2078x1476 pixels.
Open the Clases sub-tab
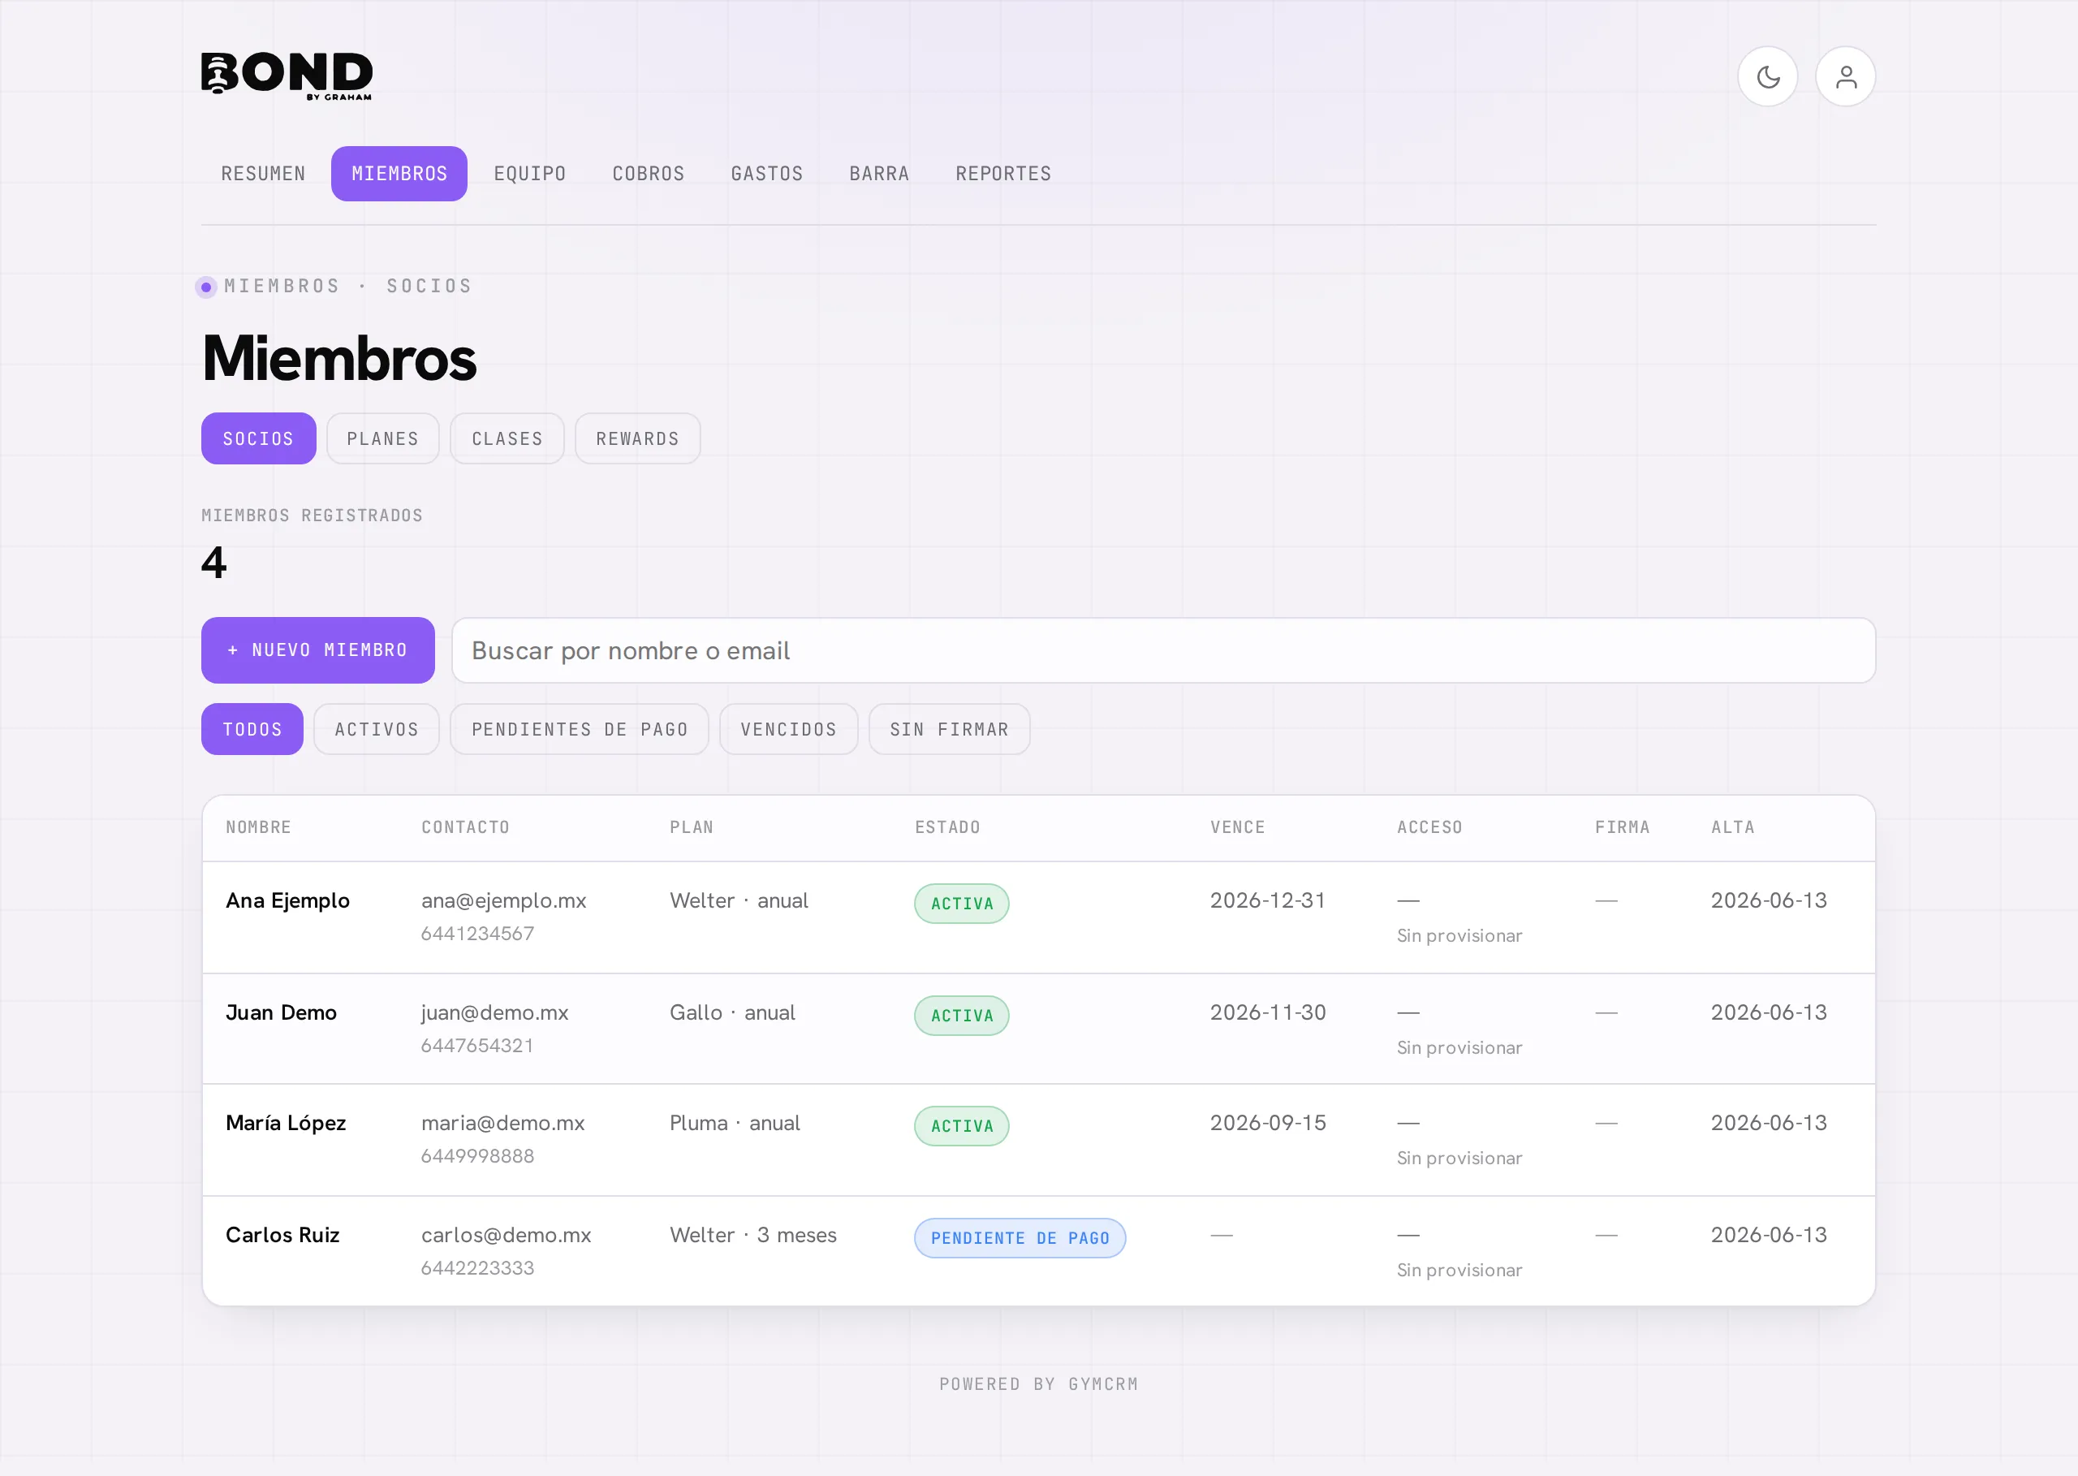507,439
